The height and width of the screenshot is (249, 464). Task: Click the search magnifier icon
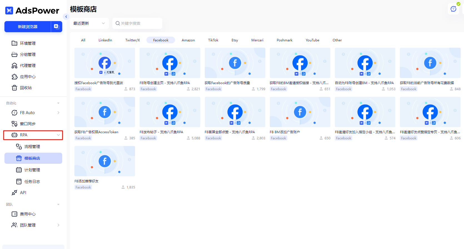pos(118,23)
